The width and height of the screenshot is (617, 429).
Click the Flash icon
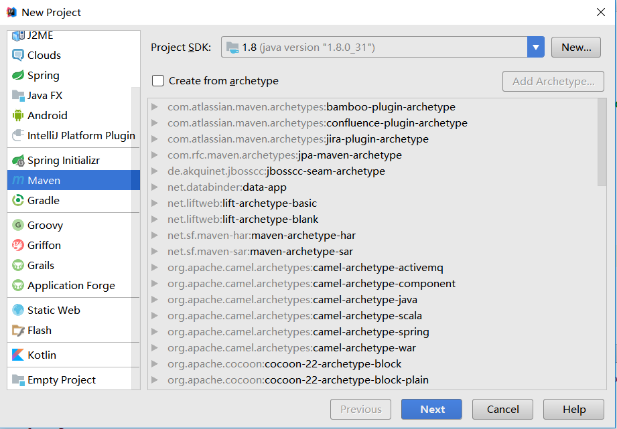point(18,331)
